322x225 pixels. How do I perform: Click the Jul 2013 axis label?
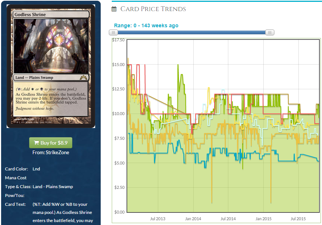click(158, 219)
